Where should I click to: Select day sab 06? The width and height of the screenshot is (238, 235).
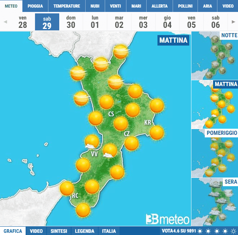point(216,22)
